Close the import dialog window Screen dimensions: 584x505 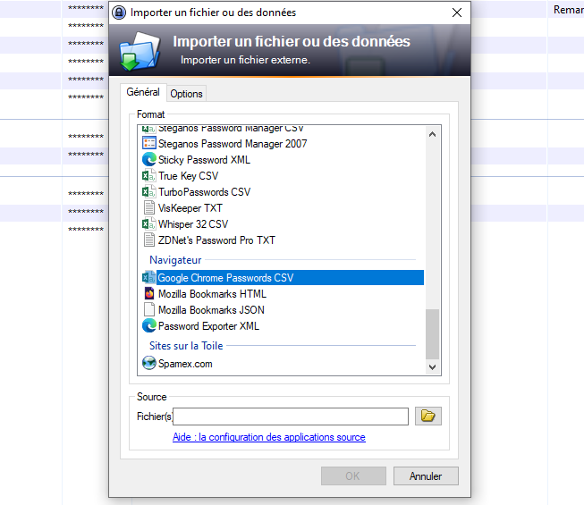457,13
